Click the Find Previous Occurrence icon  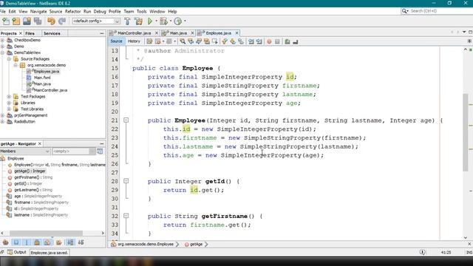[x=191, y=41]
